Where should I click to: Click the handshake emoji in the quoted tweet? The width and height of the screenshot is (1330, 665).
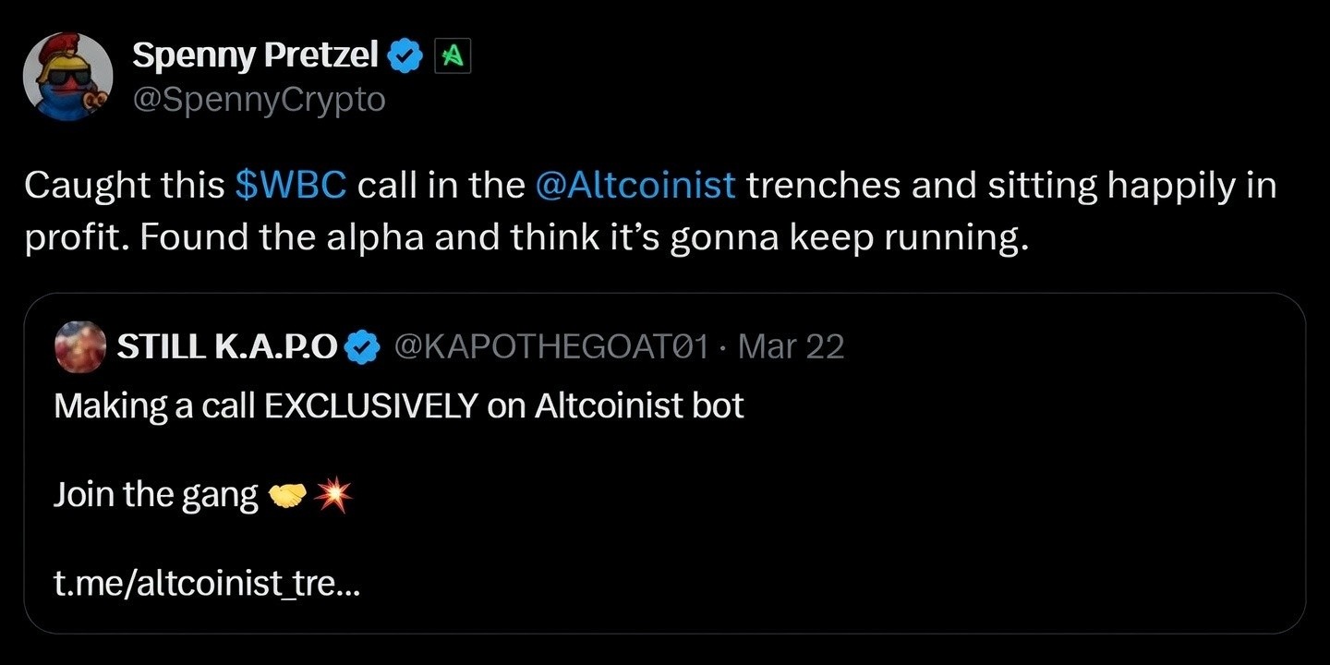coord(289,494)
